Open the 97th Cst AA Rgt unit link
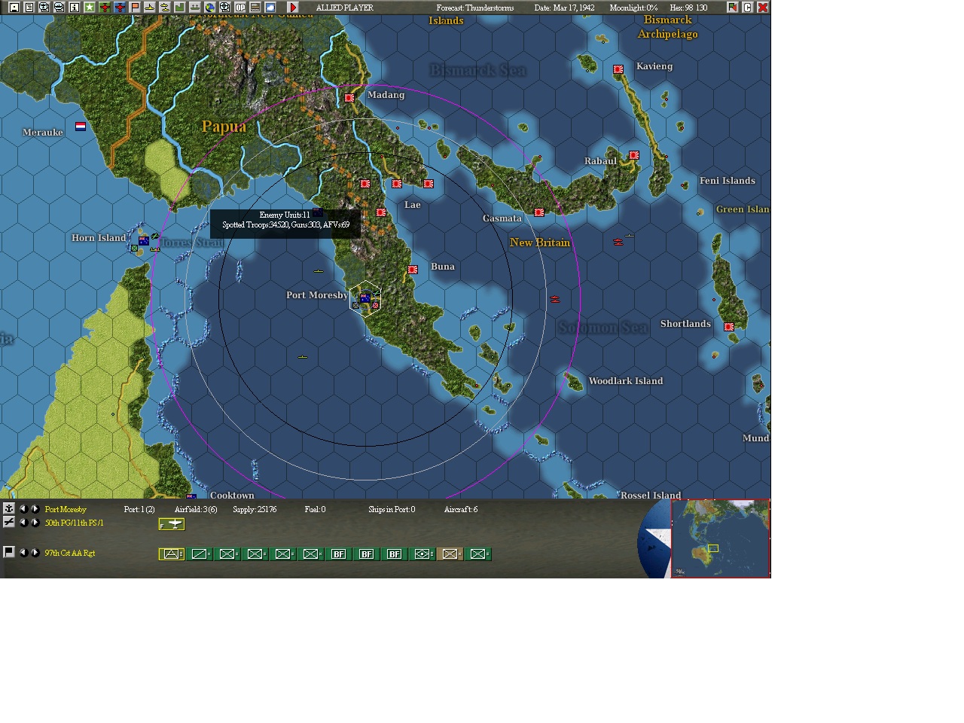The height and width of the screenshot is (723, 964). point(69,554)
